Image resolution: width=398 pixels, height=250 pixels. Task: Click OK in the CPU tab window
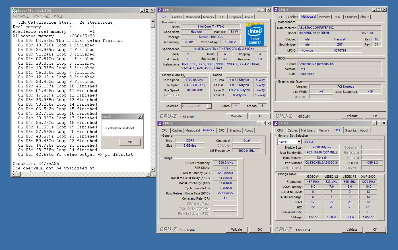(x=259, y=116)
